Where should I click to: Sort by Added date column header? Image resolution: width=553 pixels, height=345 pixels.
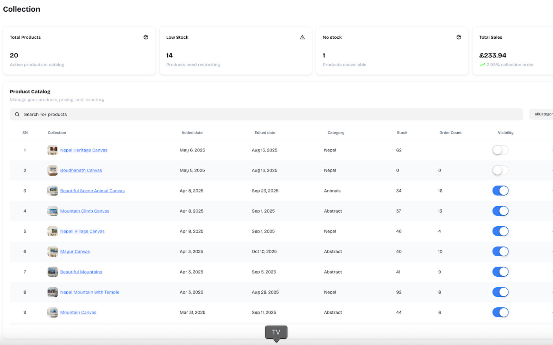192,133
